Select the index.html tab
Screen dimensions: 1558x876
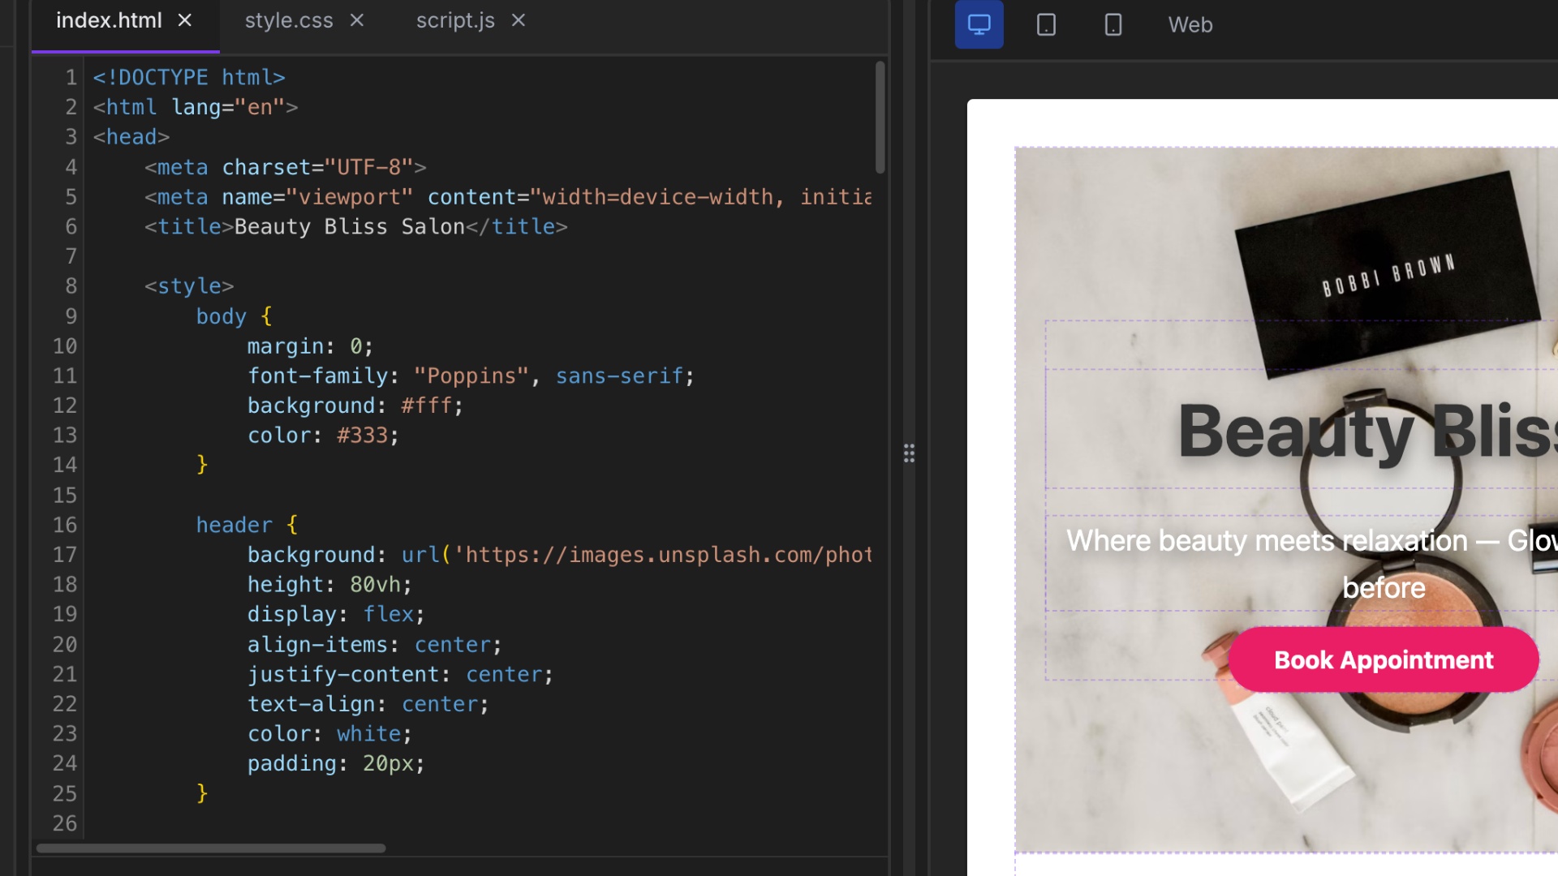tap(109, 20)
